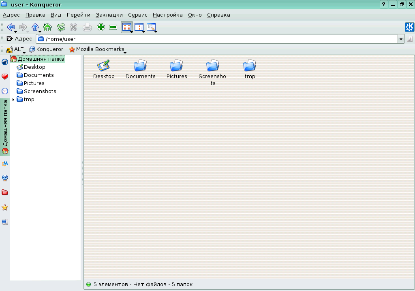The image size is (415, 291).
Task: Expand the tmp folder in tree
Action: (13, 100)
